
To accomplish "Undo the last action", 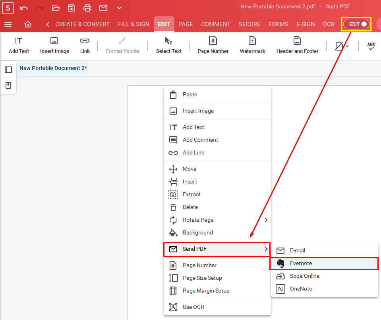I will 24,8.
